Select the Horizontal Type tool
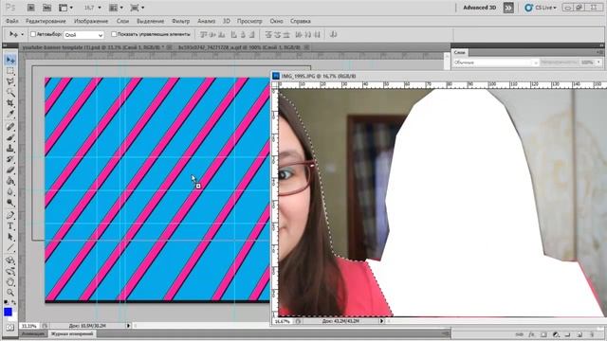The width and height of the screenshot is (607, 341). [10, 226]
